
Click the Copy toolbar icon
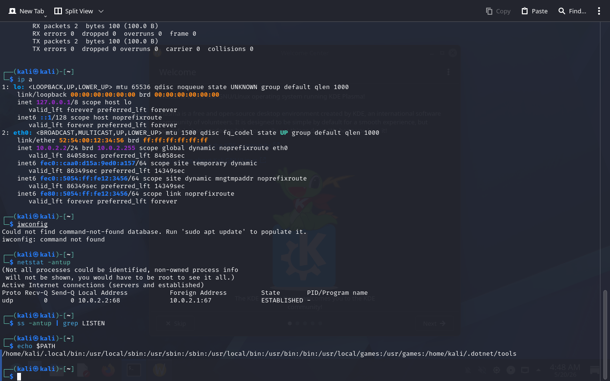(x=489, y=11)
